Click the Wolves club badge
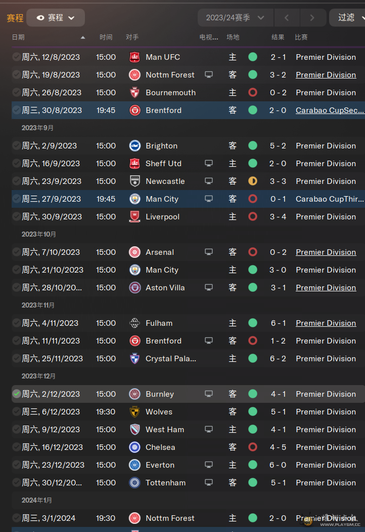 tap(135, 411)
